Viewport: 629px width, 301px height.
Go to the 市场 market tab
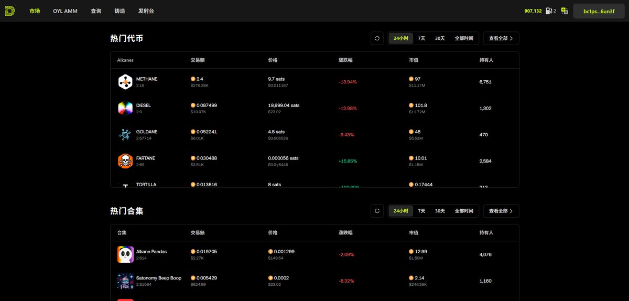[x=35, y=11]
